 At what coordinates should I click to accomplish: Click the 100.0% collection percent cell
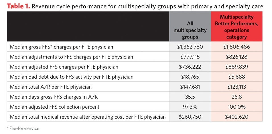click(237, 107)
